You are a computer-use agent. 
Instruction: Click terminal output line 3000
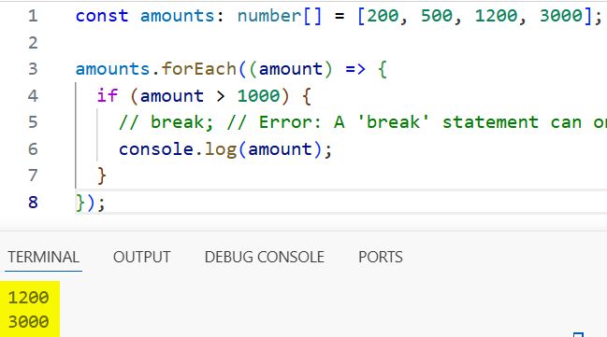29,321
